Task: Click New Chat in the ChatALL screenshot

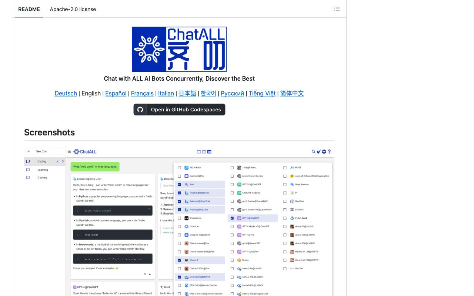Action: 44,151
